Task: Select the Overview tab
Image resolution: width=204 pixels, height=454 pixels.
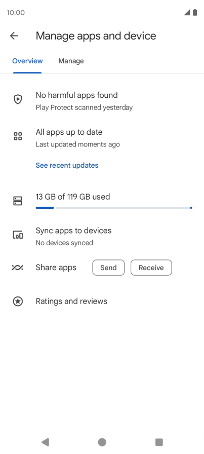Action: (x=27, y=61)
